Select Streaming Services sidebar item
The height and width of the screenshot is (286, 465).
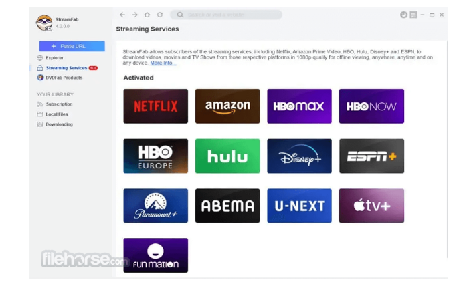(x=66, y=68)
